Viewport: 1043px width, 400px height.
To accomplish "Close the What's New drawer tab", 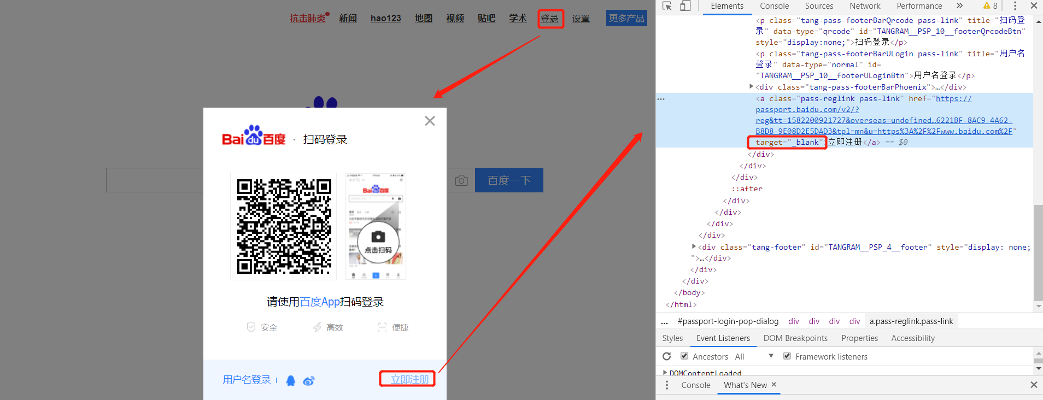I will point(774,385).
